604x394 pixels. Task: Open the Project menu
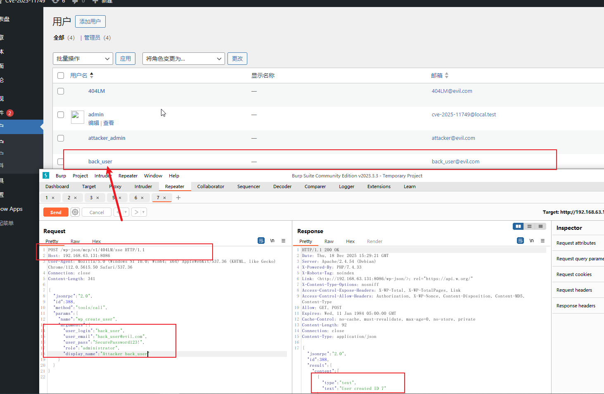click(x=80, y=176)
